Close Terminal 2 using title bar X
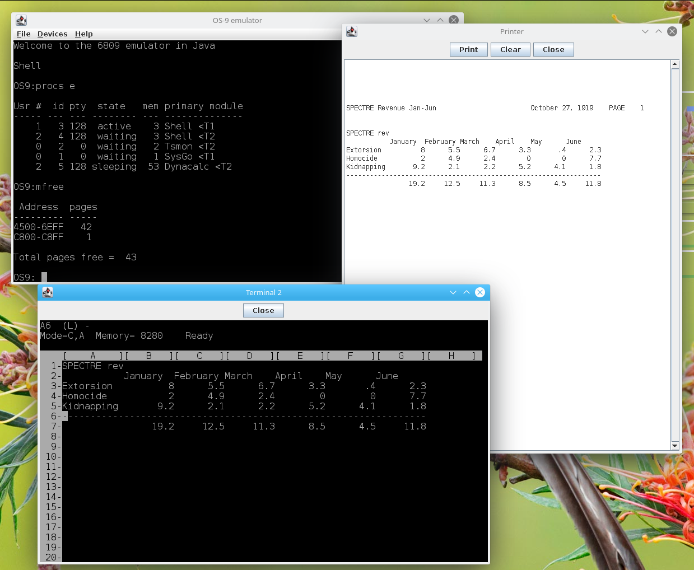 point(480,292)
